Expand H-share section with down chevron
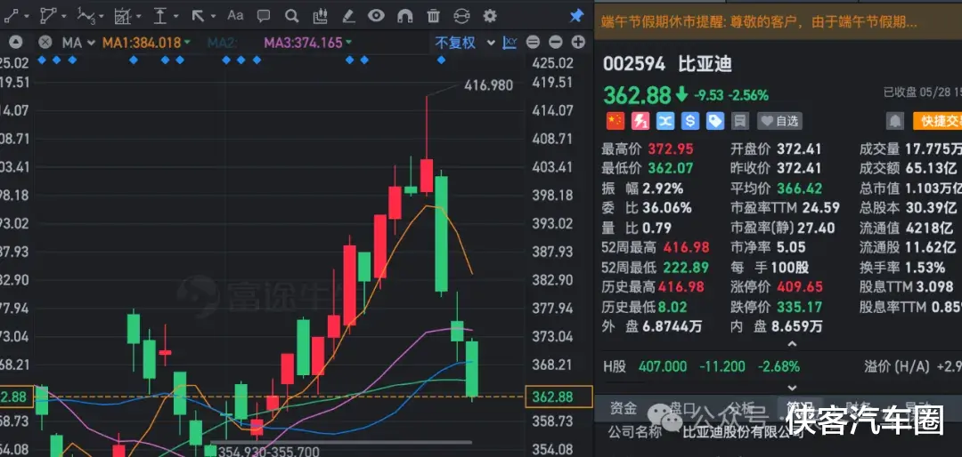The width and height of the screenshot is (962, 457). coord(792,388)
